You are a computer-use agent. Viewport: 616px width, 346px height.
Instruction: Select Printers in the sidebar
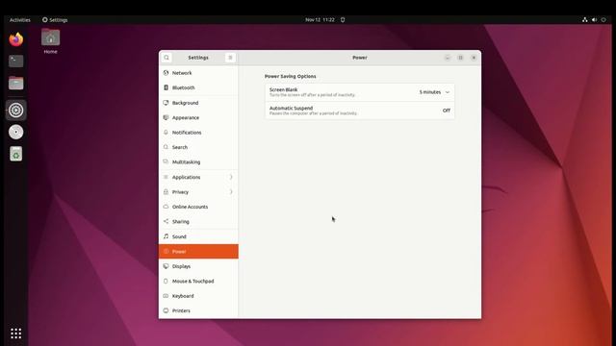pos(198,310)
